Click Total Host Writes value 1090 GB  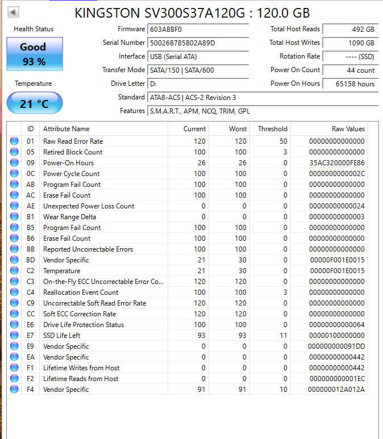click(351, 43)
